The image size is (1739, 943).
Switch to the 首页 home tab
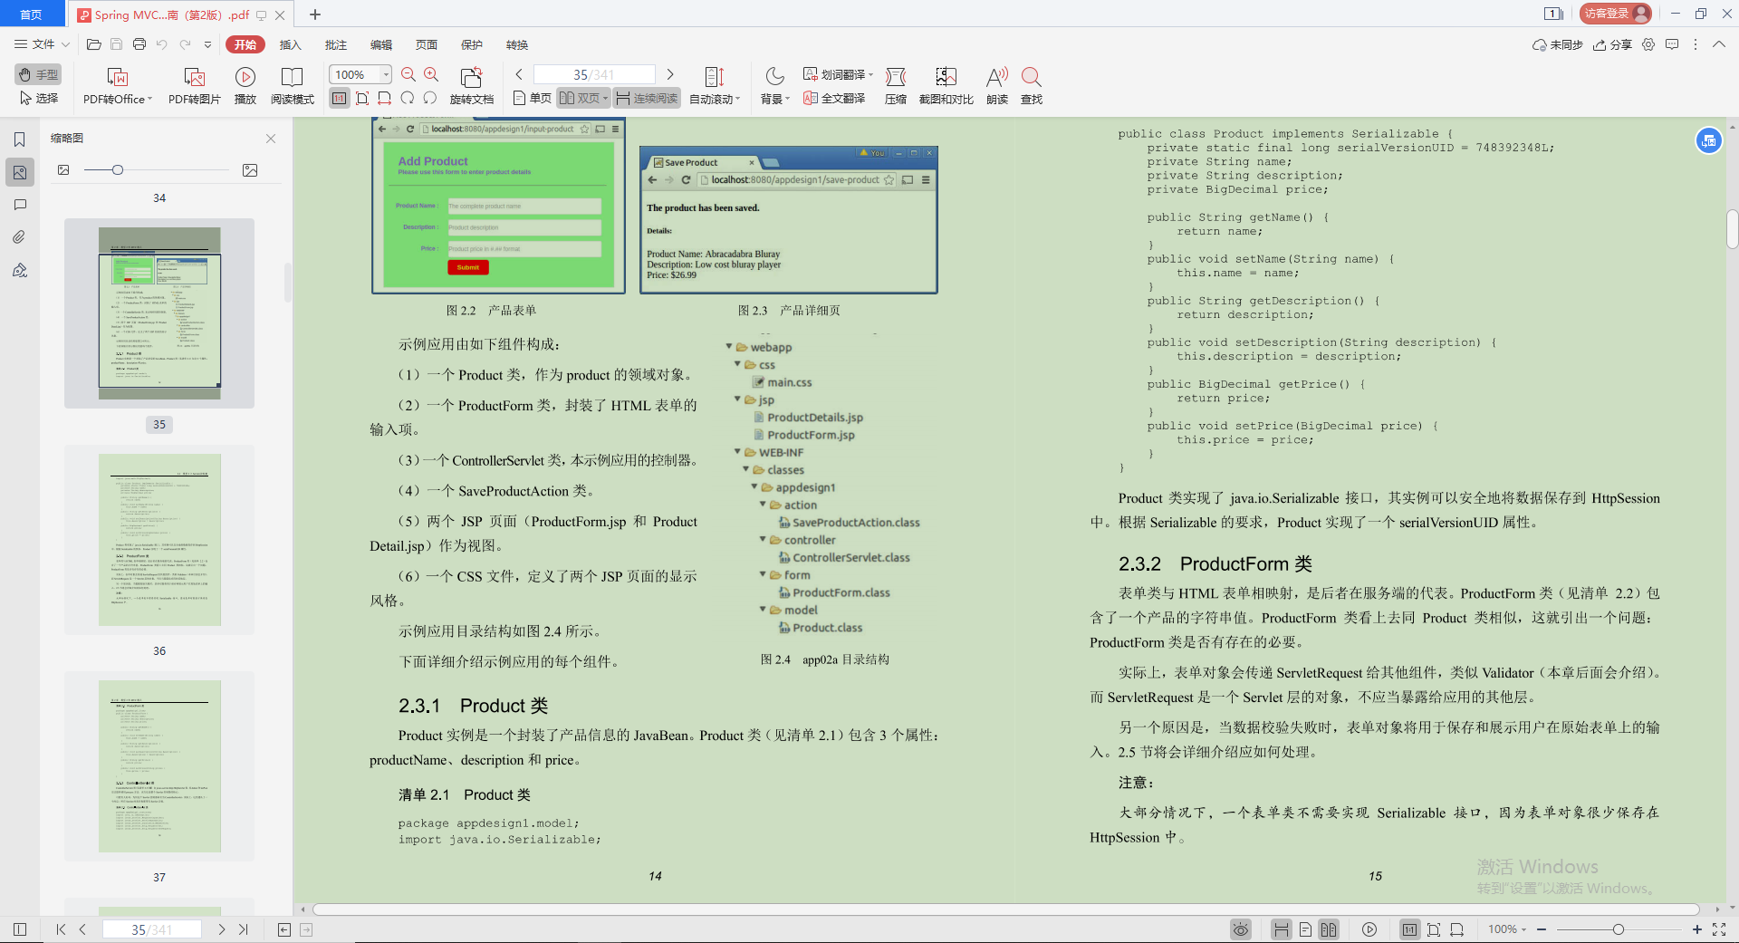[x=32, y=14]
